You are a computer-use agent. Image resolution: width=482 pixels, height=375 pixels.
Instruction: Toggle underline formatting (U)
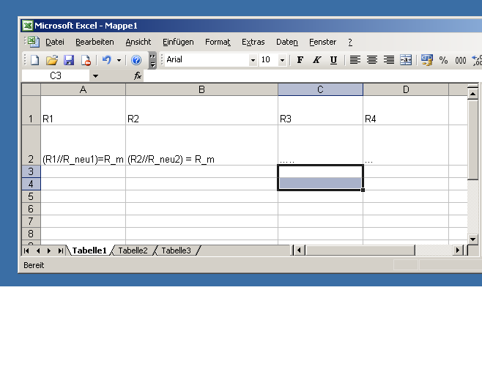click(x=333, y=60)
